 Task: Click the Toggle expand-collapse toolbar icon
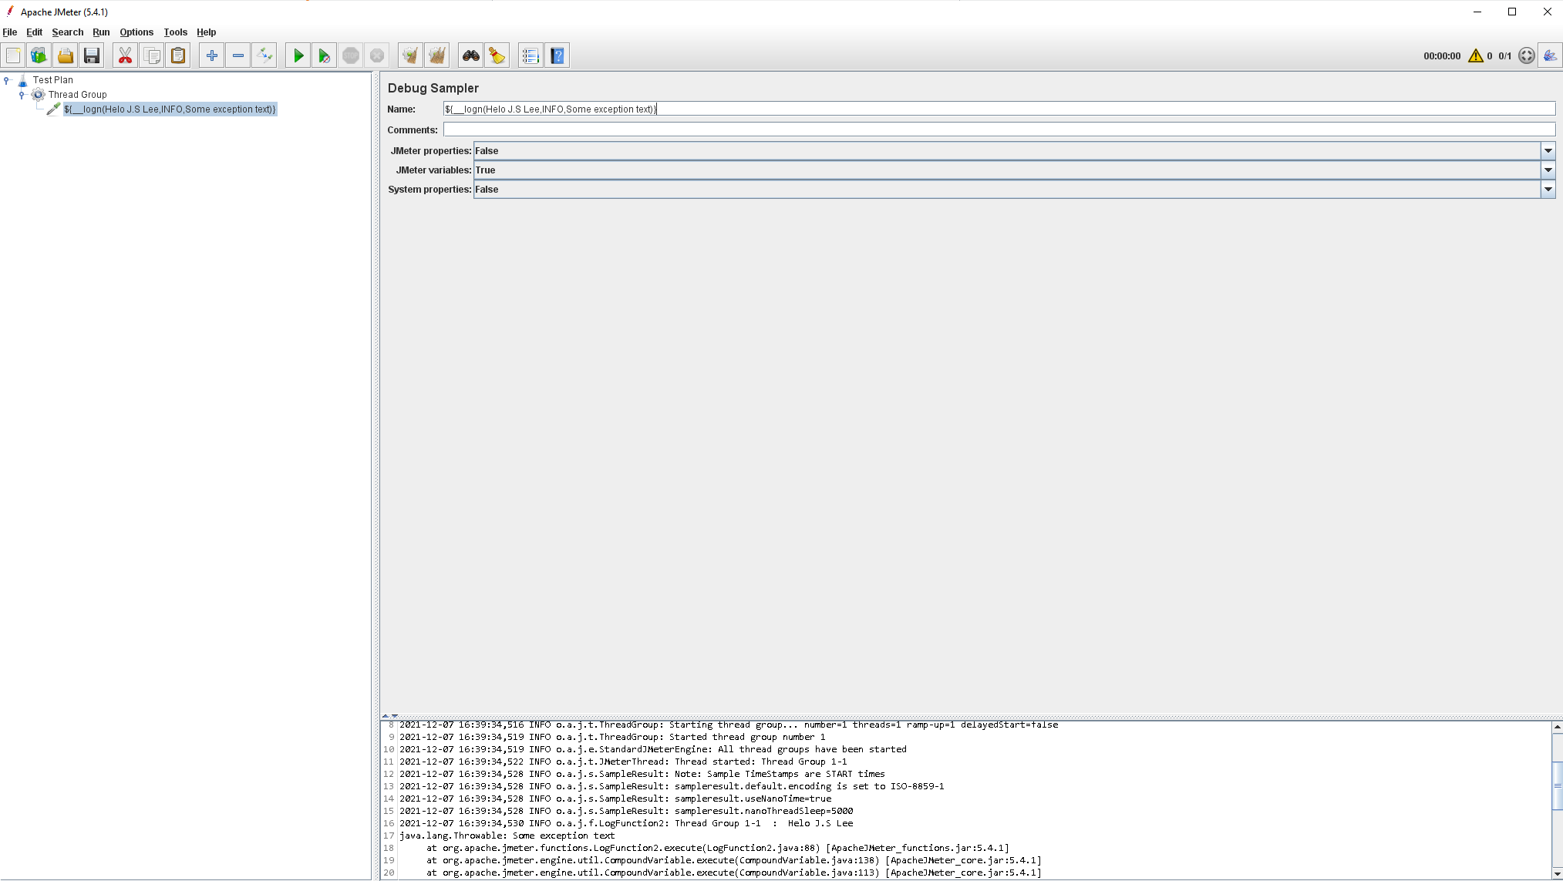264,55
